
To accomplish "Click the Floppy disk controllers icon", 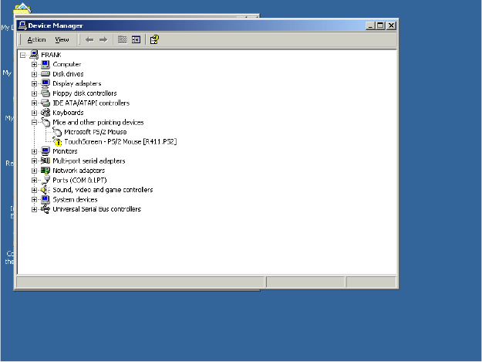I will coord(46,93).
